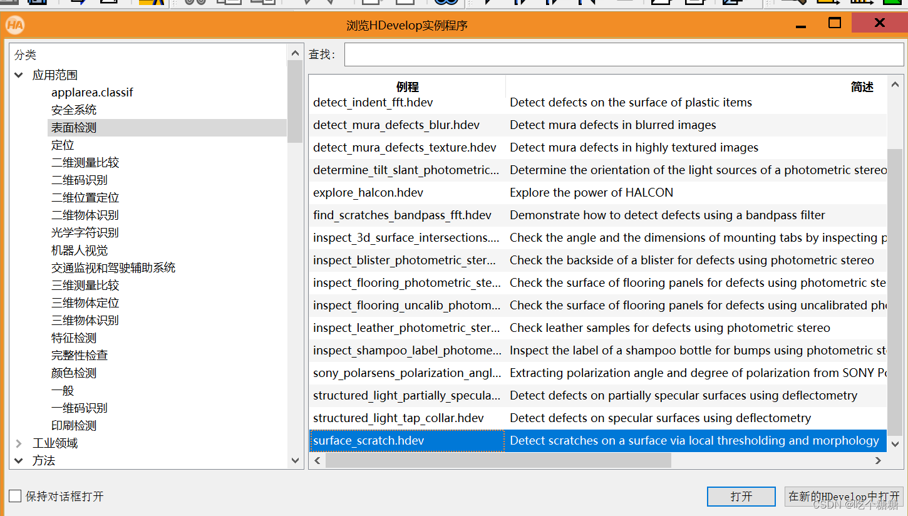908x516 pixels.
Task: Click category tree scrollbar down arrow
Action: click(295, 460)
